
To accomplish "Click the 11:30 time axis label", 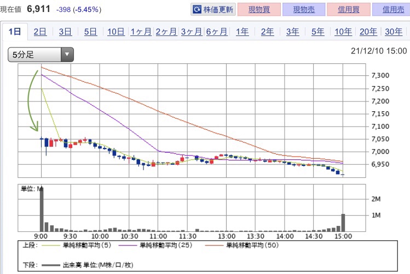I will (x=187, y=236).
